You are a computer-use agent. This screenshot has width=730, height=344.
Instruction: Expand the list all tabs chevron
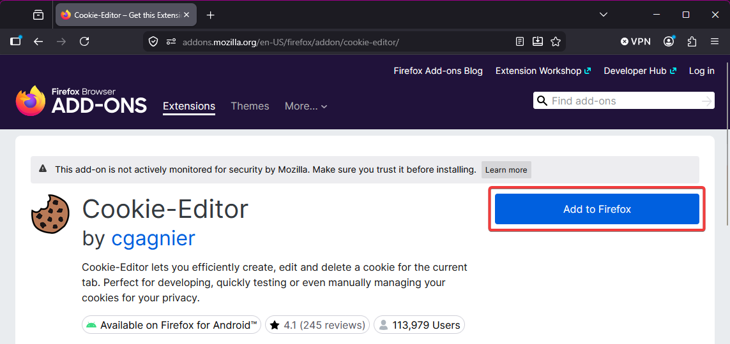[x=604, y=15]
